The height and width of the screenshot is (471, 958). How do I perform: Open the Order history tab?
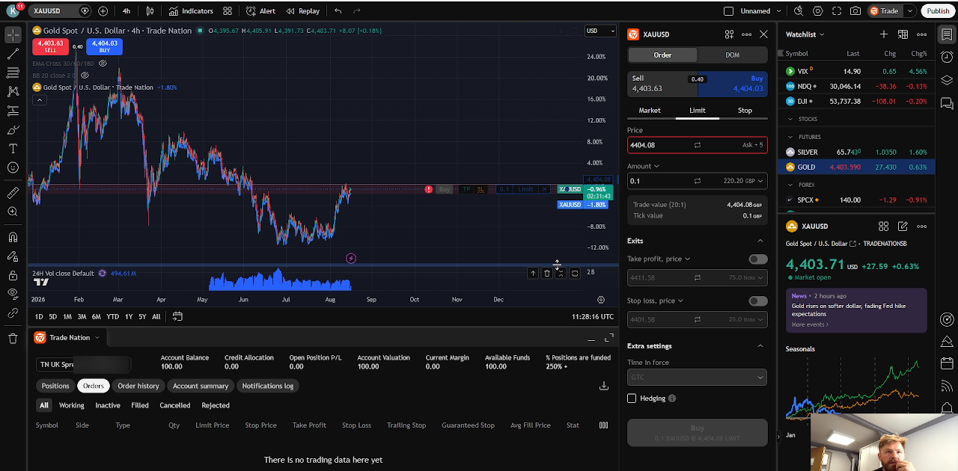(138, 386)
